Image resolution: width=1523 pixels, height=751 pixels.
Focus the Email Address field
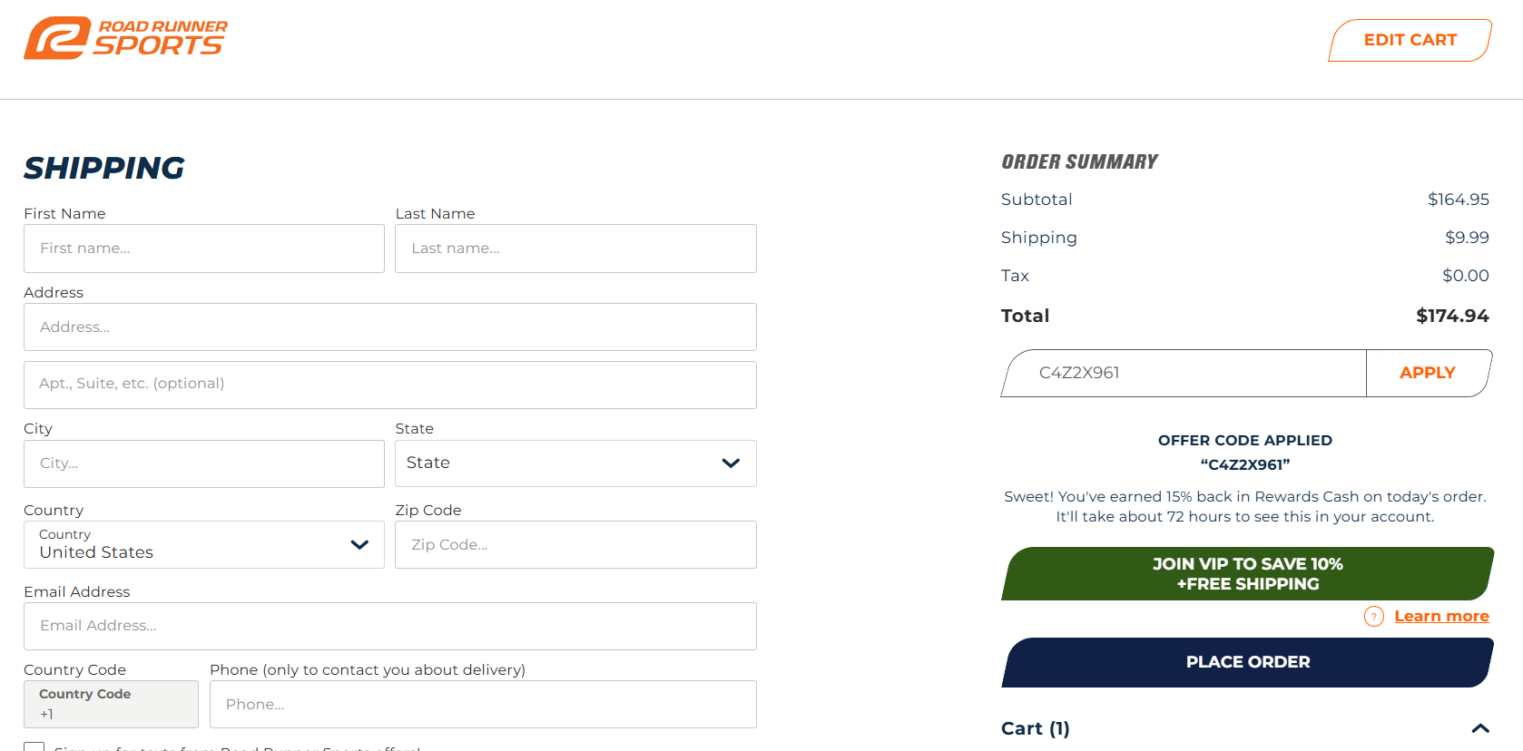tap(390, 626)
